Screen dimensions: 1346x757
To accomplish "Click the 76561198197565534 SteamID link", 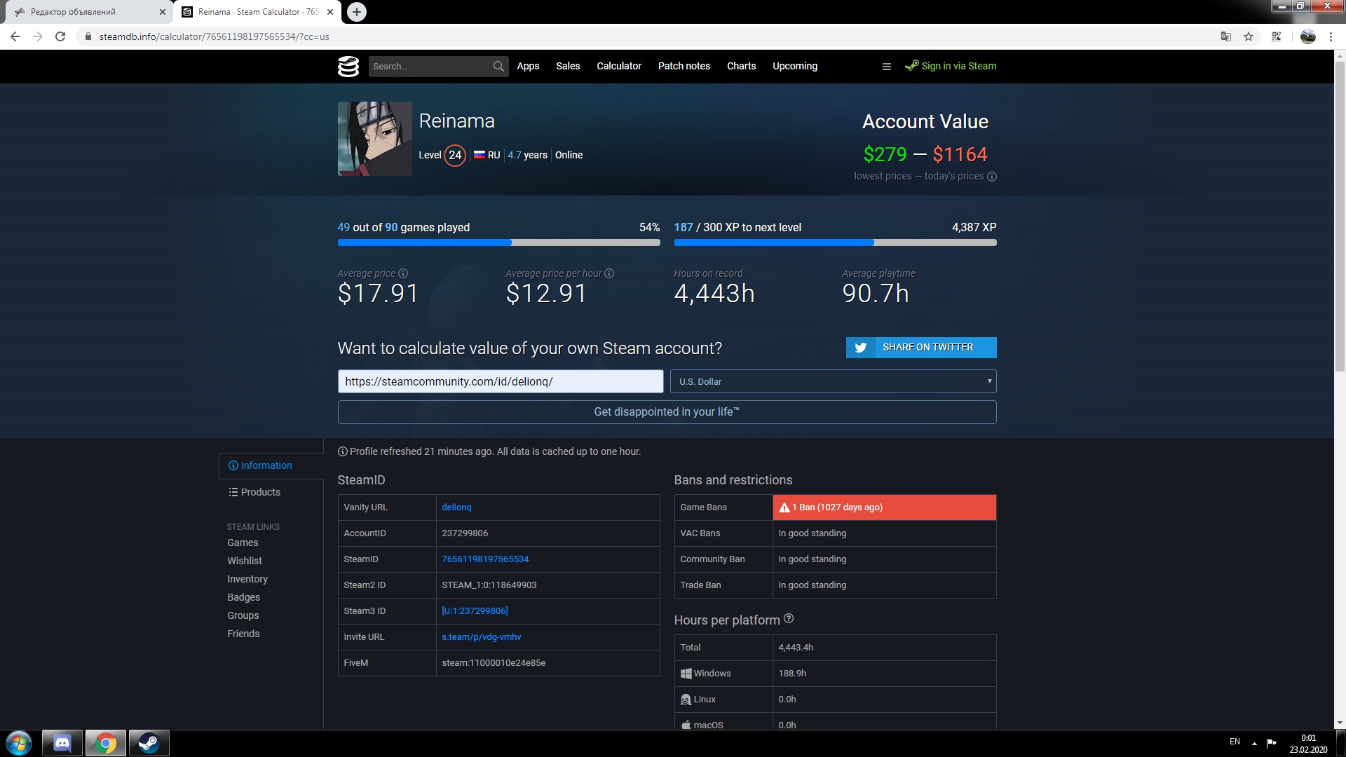I will (x=485, y=559).
